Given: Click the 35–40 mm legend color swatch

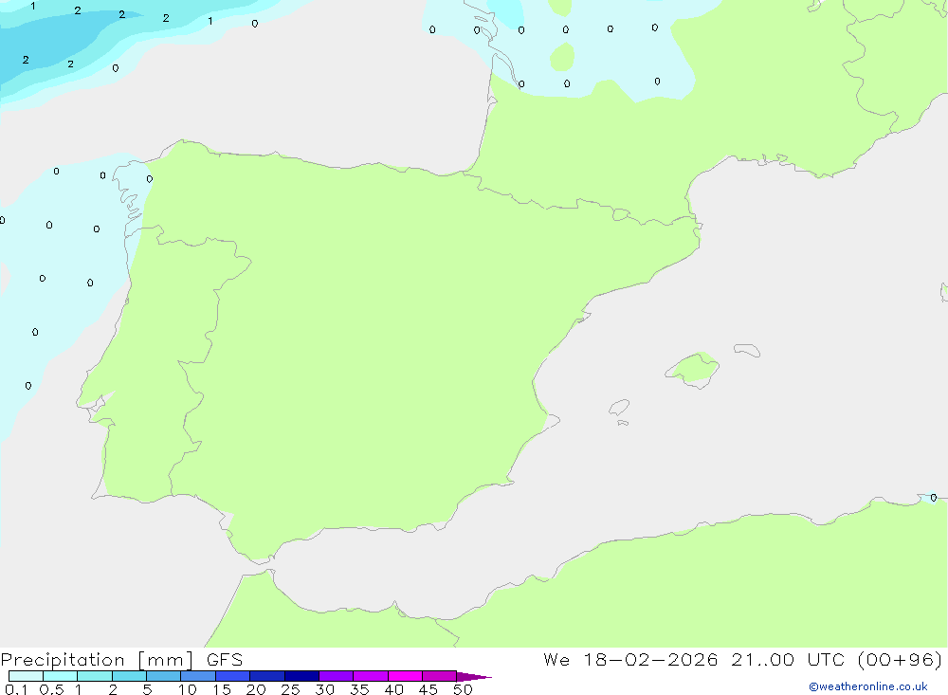Looking at the screenshot, I should 370,676.
